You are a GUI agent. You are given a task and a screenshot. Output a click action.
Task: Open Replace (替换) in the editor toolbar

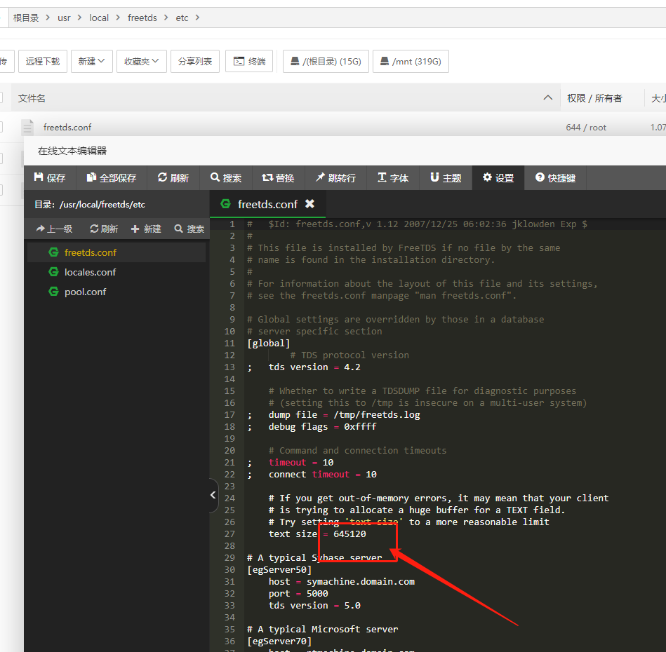[278, 178]
